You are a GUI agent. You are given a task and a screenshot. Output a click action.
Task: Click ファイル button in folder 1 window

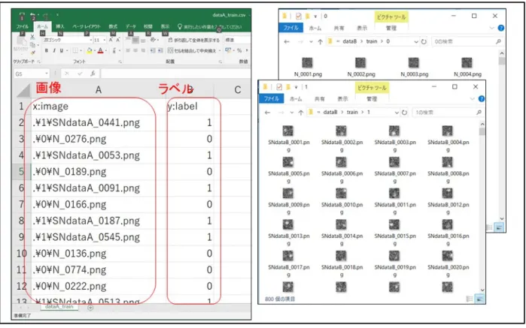pyautogui.click(x=272, y=99)
